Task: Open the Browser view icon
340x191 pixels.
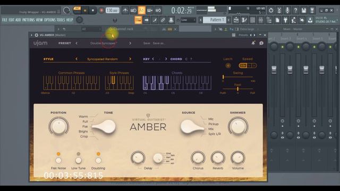Action: point(269,20)
